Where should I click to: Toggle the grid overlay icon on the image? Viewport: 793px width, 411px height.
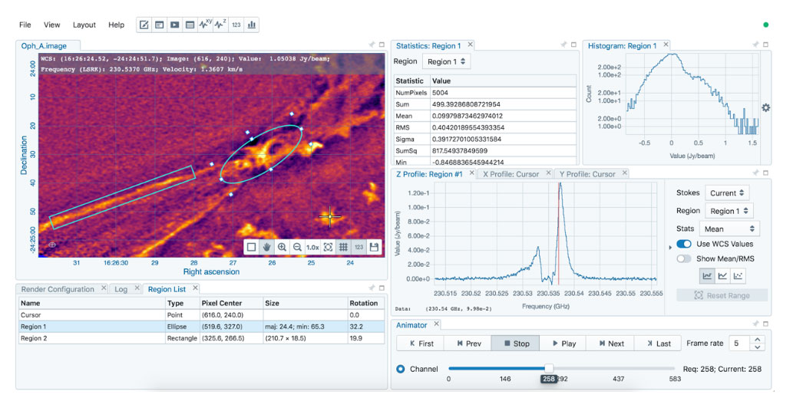click(343, 247)
